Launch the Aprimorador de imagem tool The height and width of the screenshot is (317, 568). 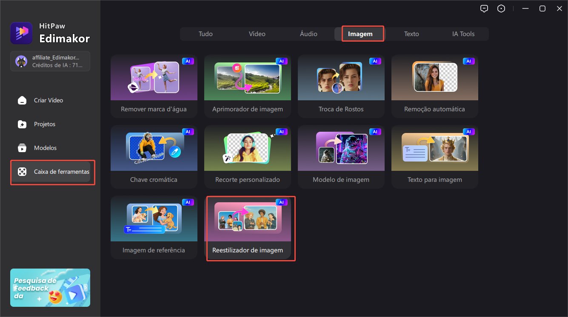247,86
